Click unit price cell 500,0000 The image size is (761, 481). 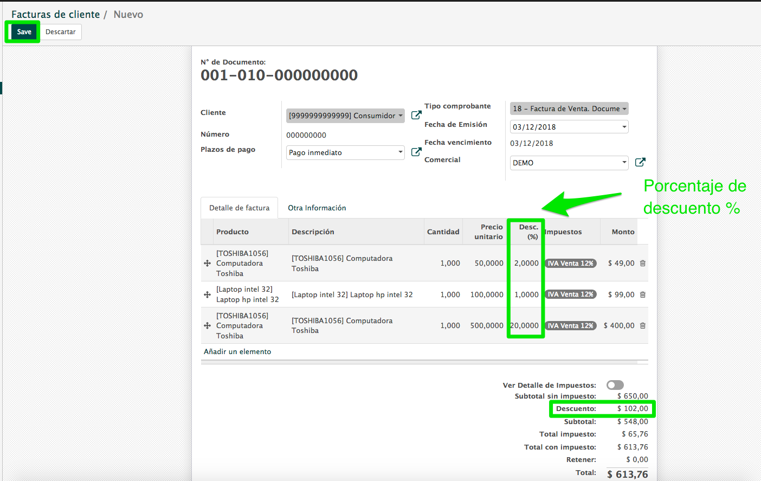tap(487, 325)
